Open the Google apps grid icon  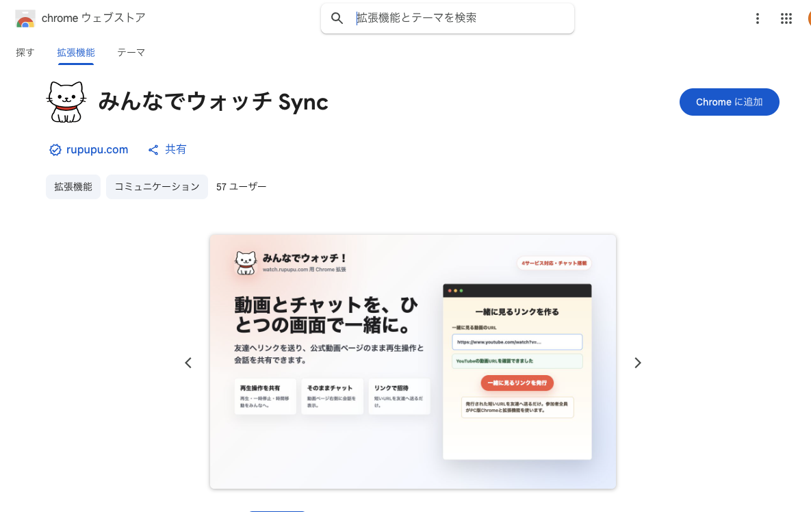(786, 18)
